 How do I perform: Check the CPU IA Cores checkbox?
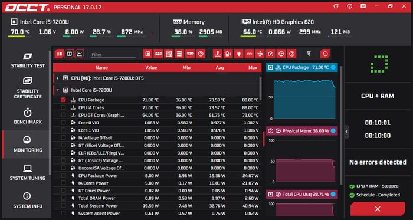coord(63,107)
